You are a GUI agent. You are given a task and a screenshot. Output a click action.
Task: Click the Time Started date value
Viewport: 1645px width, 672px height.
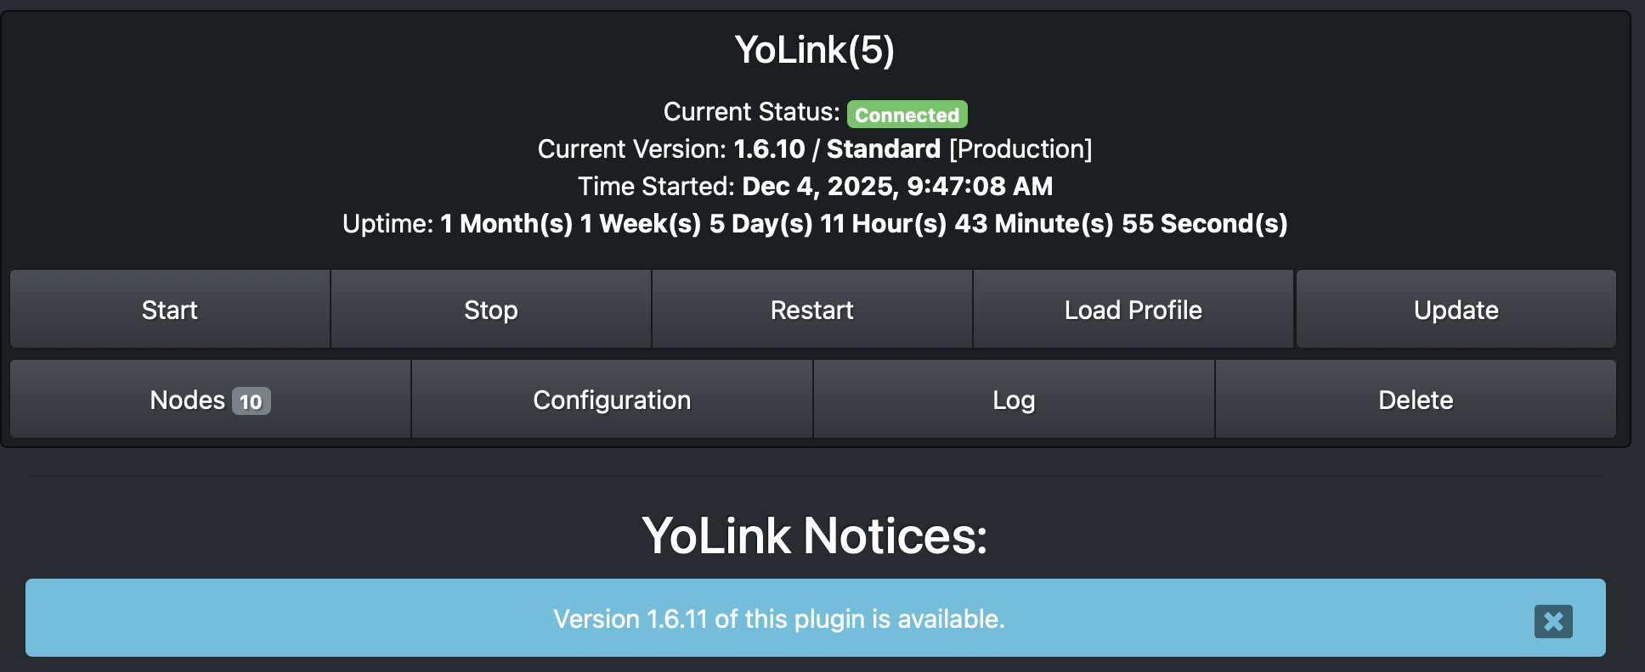click(x=897, y=187)
